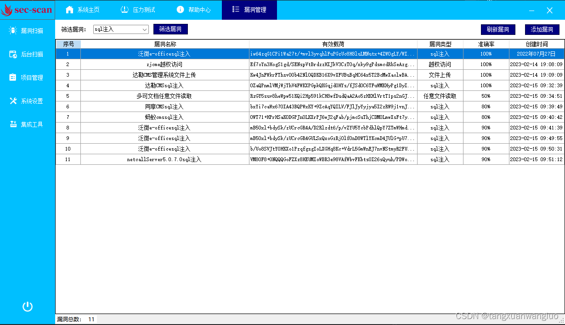
Task: Click payload starting with RzGY5suv8heWpw51
Action: [333, 96]
